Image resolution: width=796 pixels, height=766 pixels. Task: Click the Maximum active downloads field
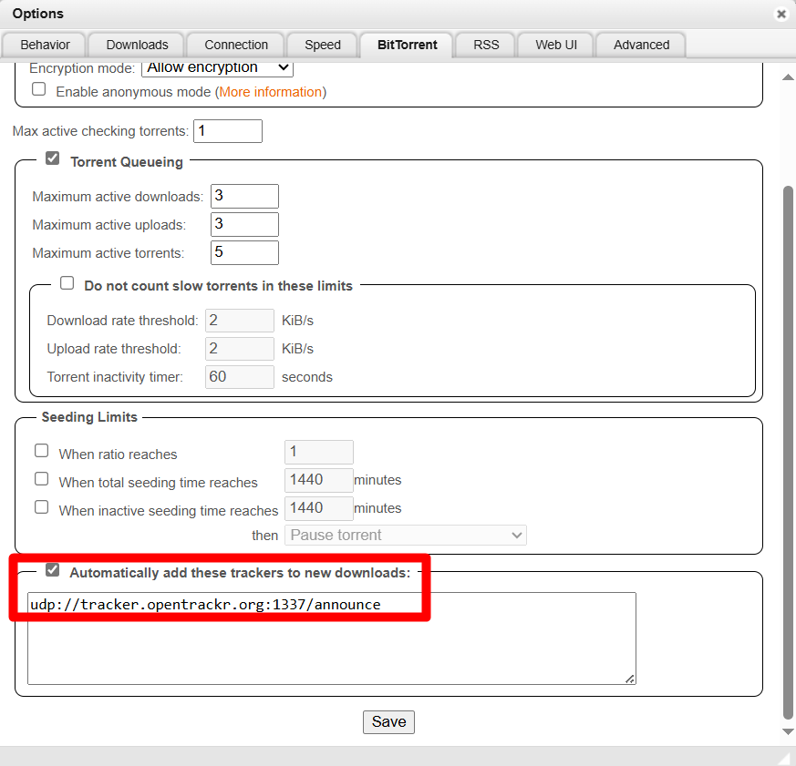coord(244,196)
